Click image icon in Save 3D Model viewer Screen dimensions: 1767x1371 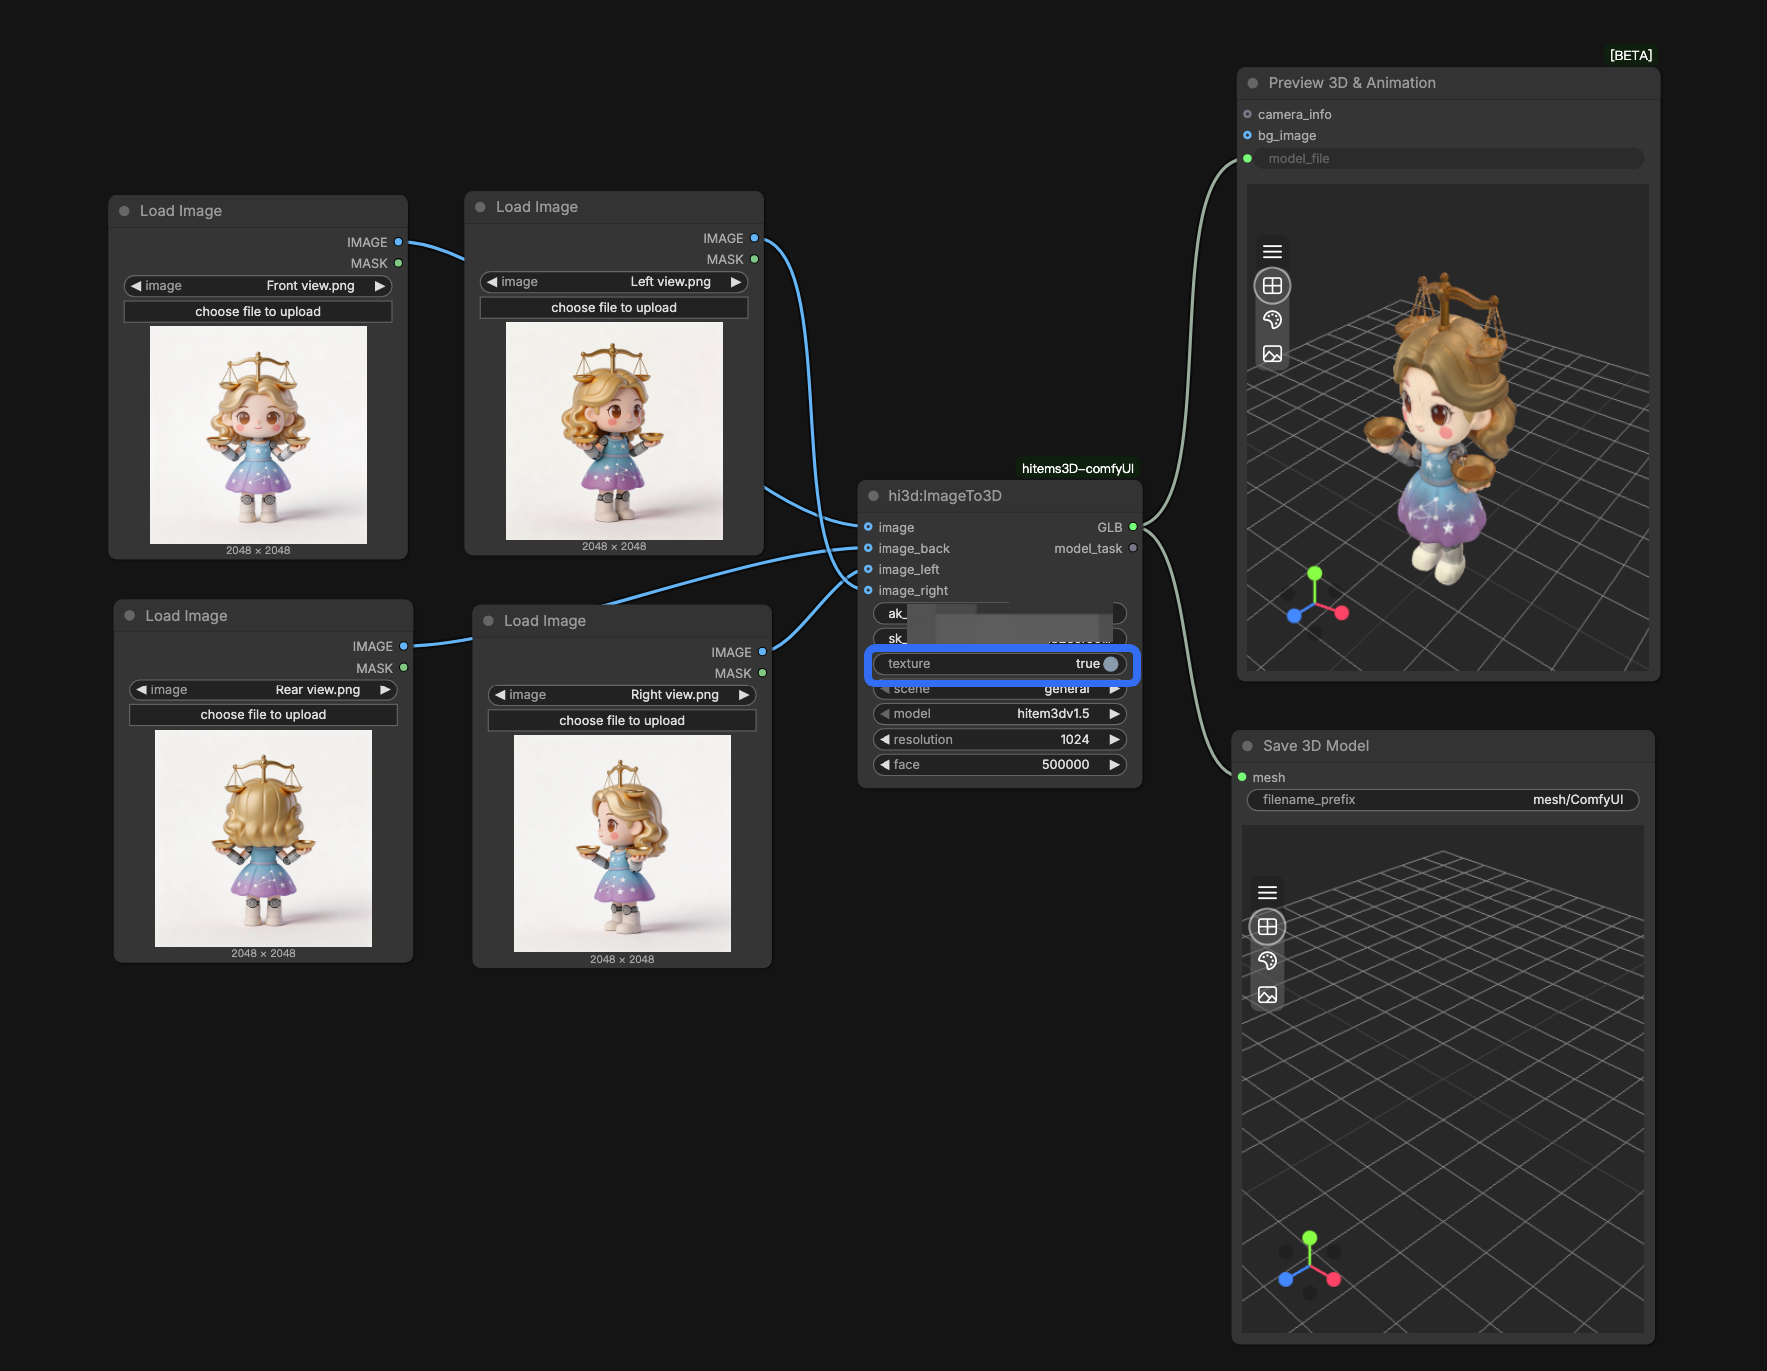[1267, 995]
